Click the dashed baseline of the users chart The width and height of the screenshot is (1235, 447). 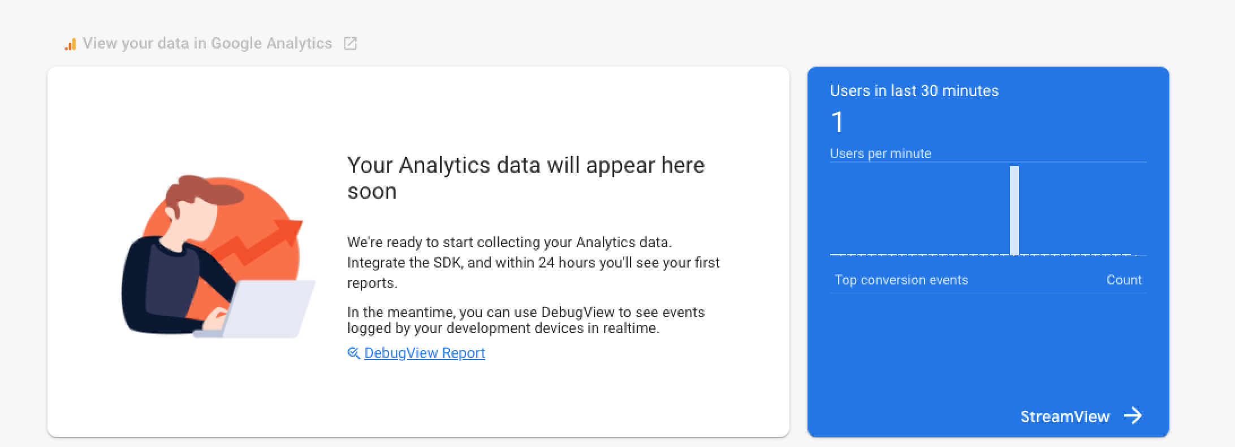pyautogui.click(x=916, y=255)
